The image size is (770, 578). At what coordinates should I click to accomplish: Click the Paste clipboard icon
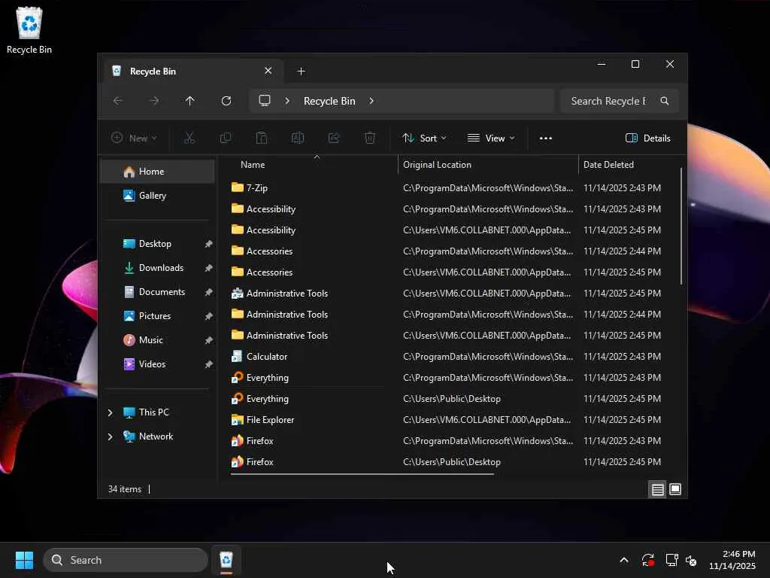(x=262, y=138)
